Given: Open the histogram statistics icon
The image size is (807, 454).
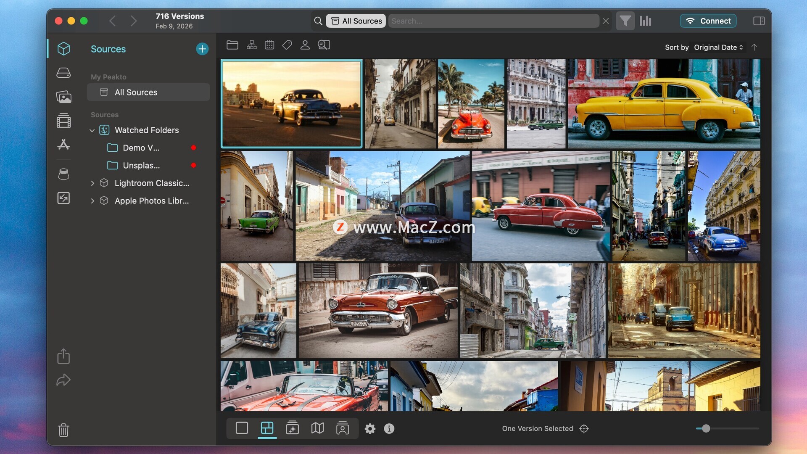Looking at the screenshot, I should 645,21.
